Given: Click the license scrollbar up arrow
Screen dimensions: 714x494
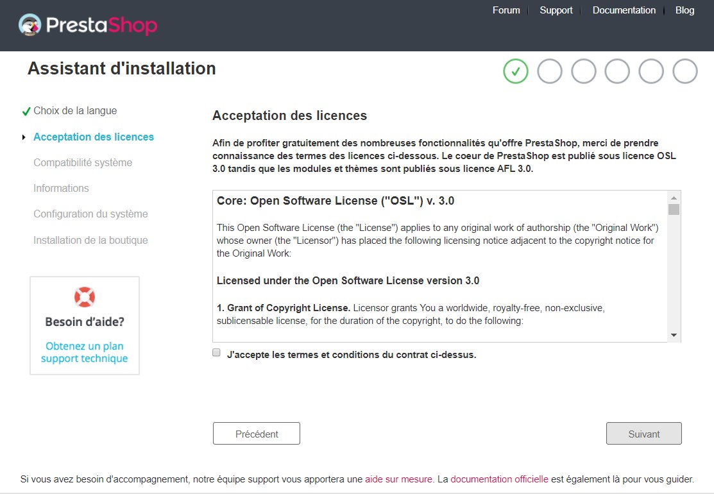Looking at the screenshot, I should click(674, 198).
